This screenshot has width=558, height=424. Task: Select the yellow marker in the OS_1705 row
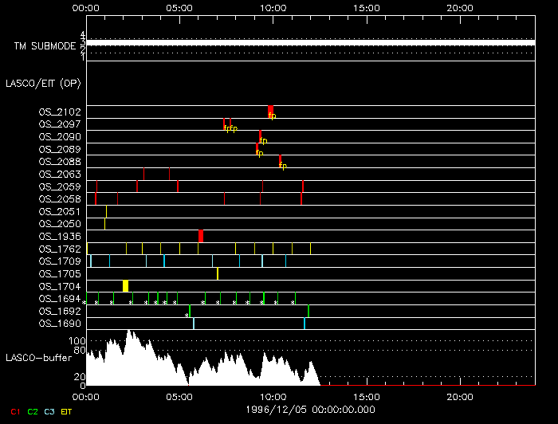218,273
